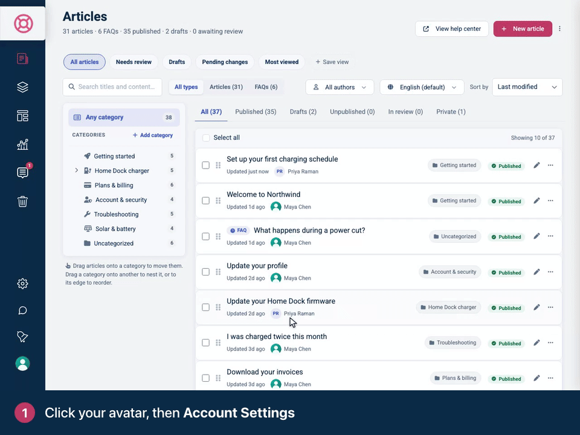Screen dimensions: 580x435
Task: Select the Troubleshooting category
Action: tap(124, 214)
